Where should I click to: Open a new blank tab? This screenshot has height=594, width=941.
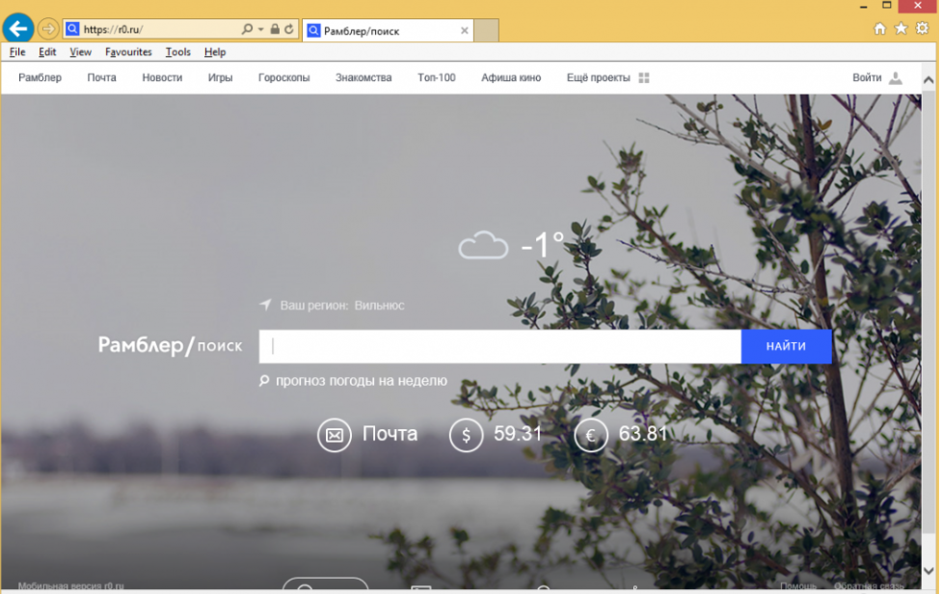point(486,31)
